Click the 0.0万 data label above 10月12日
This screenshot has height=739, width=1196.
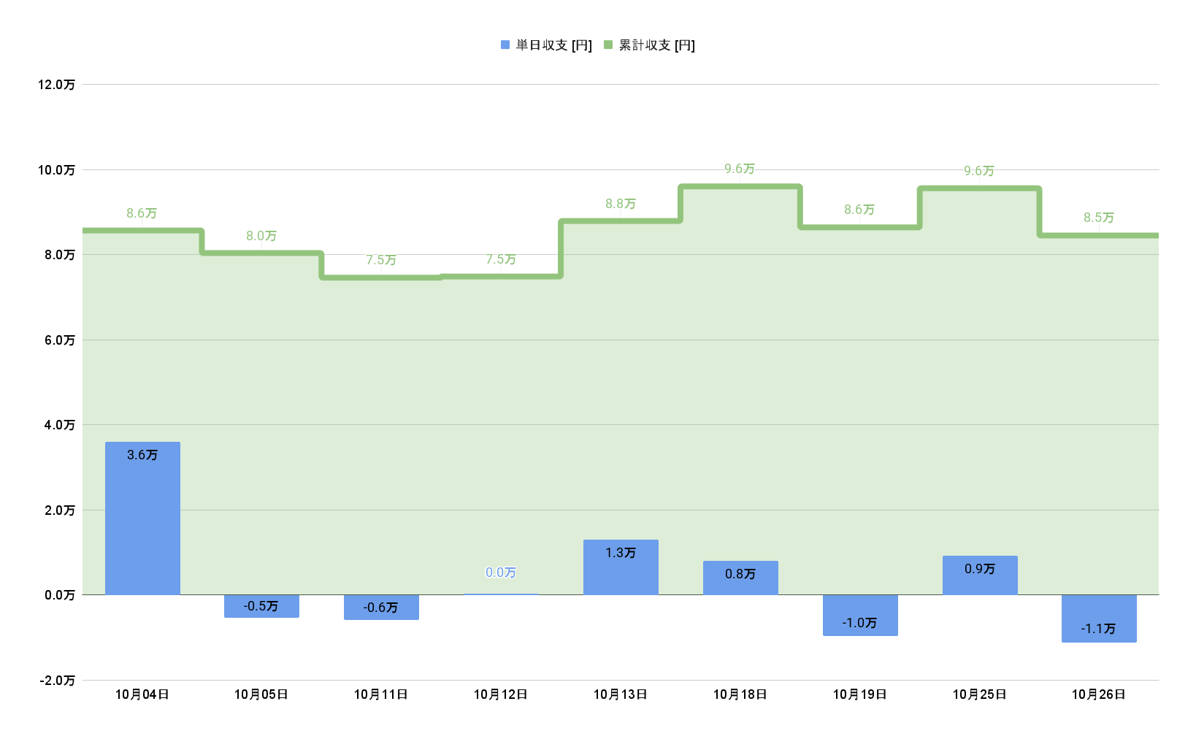(x=501, y=573)
